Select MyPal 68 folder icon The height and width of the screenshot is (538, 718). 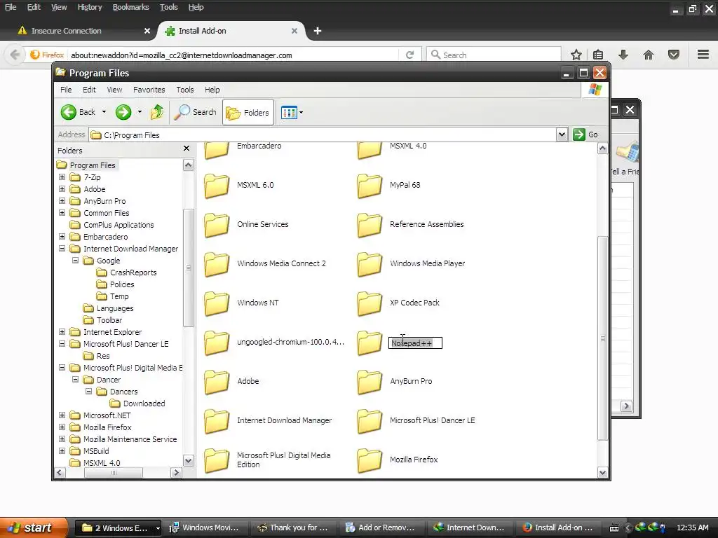point(370,185)
